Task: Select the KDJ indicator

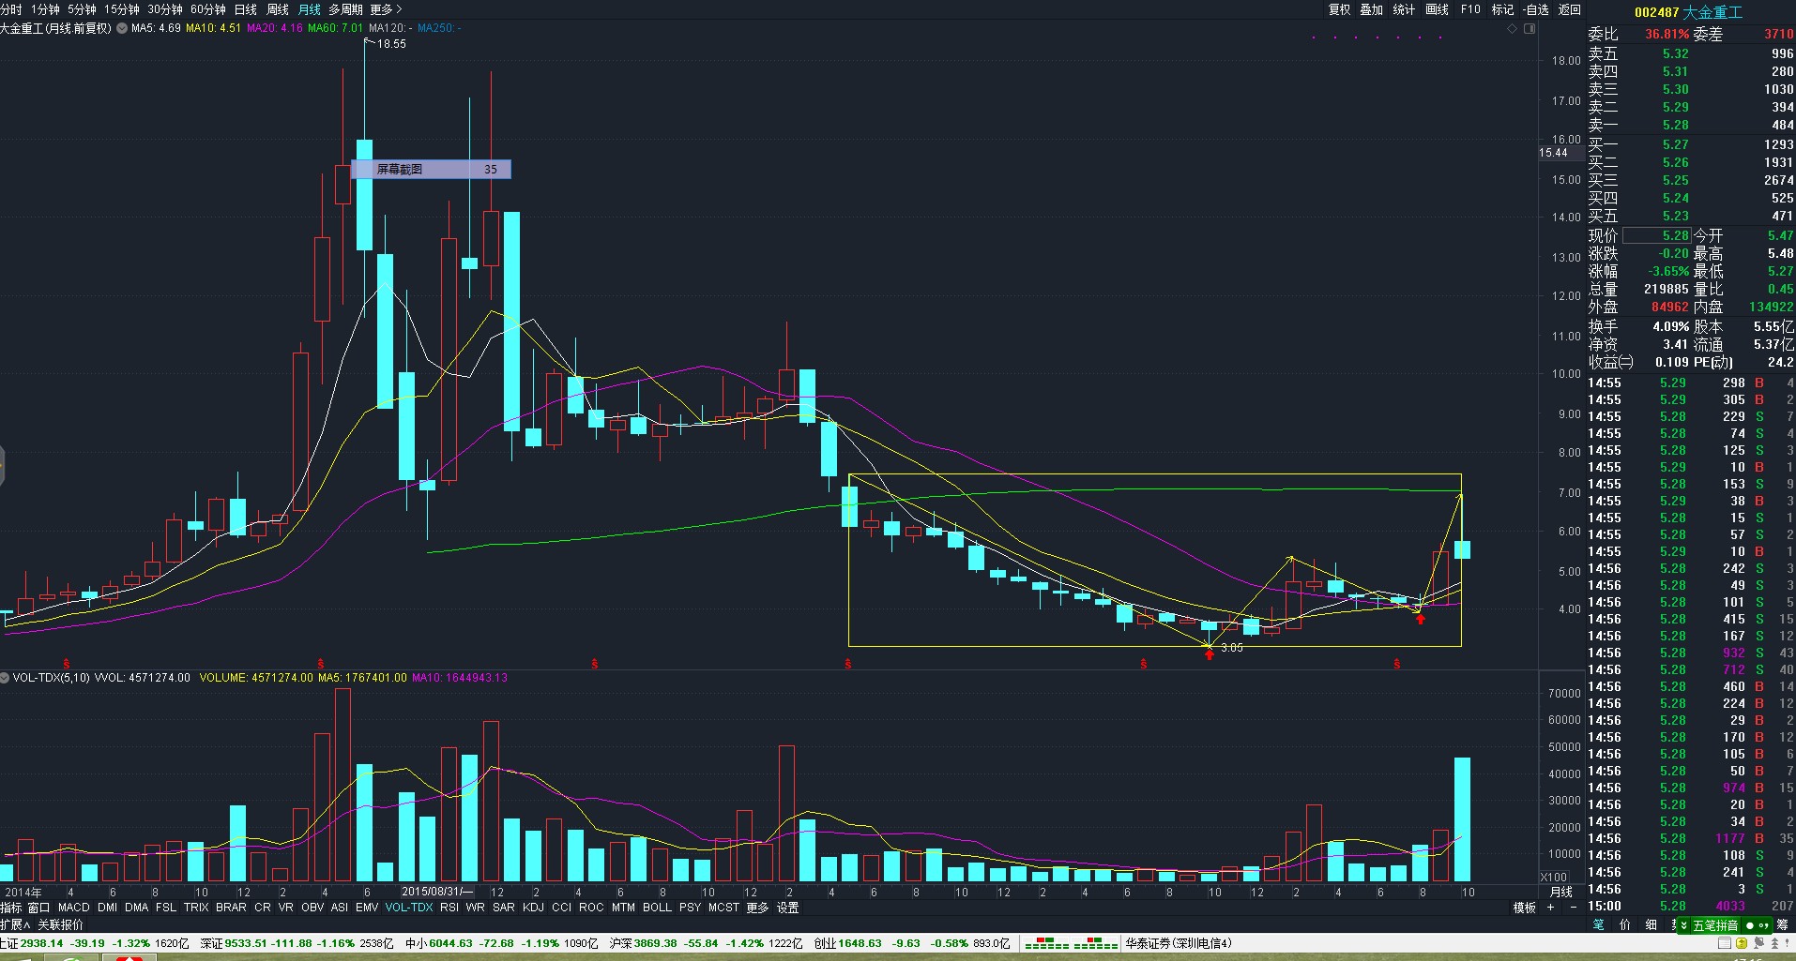Action: (533, 908)
